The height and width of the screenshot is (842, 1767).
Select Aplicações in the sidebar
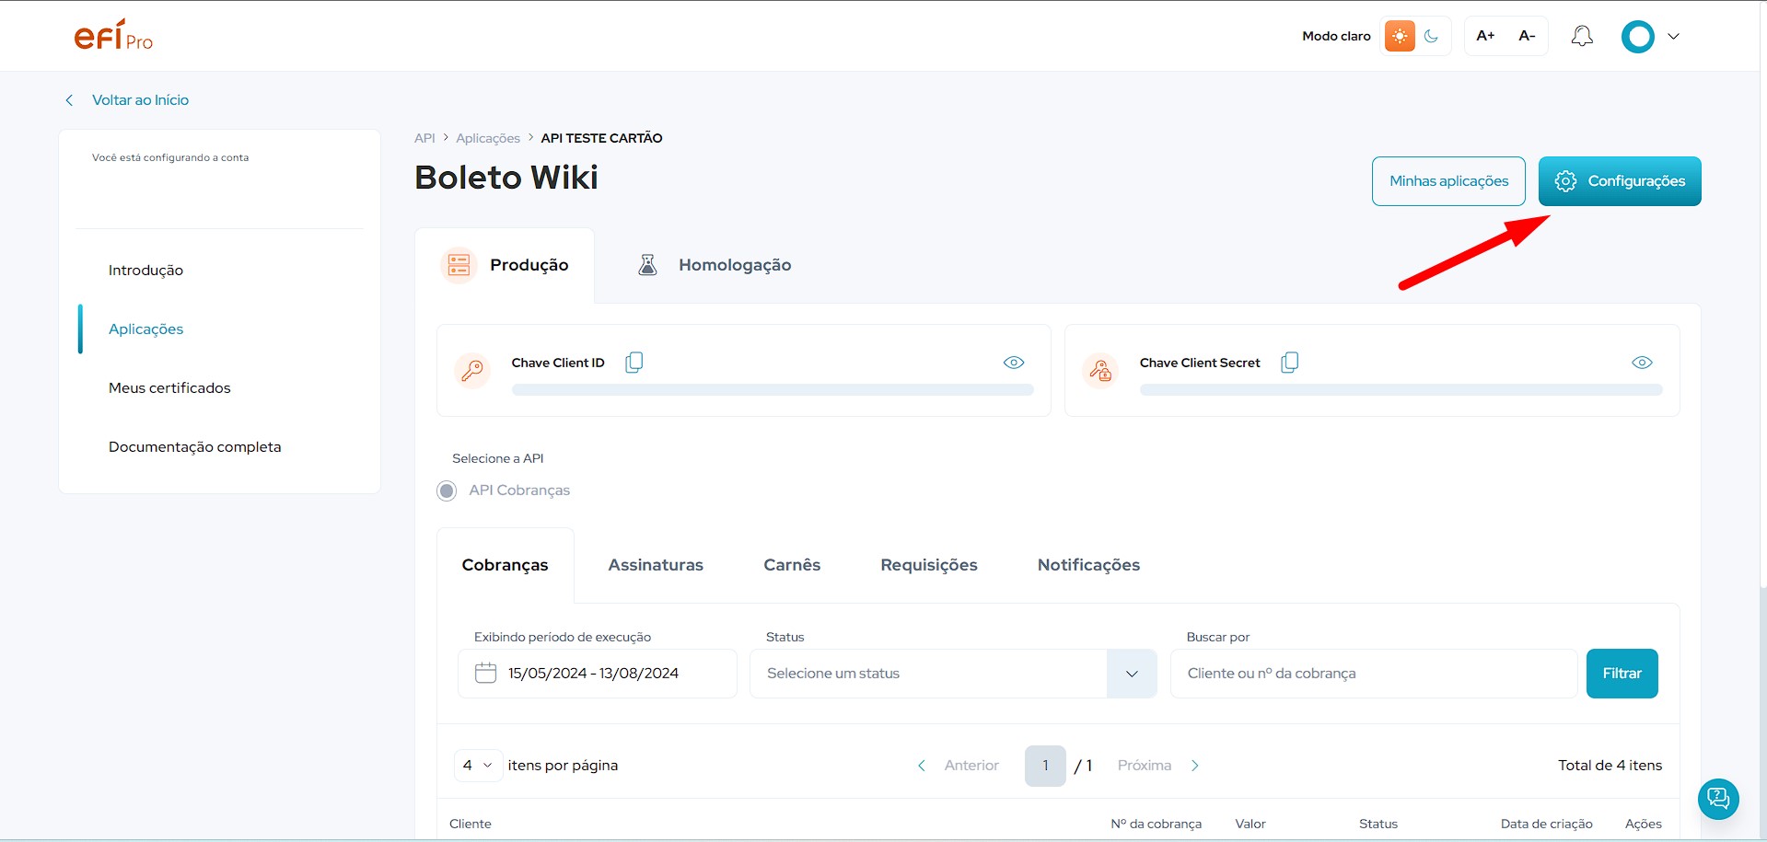point(145,329)
